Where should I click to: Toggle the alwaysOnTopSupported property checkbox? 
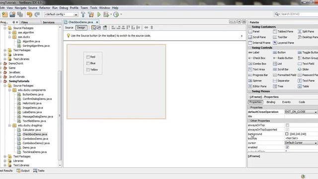click(x=287, y=130)
